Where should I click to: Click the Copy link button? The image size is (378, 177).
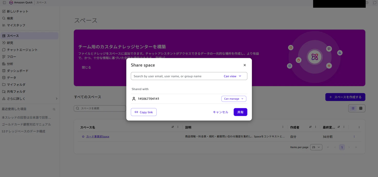point(144,112)
